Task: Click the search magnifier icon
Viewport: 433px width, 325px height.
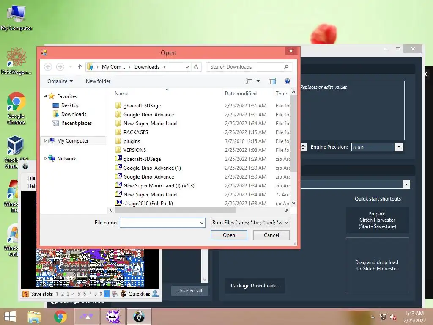Action: pyautogui.click(x=286, y=67)
